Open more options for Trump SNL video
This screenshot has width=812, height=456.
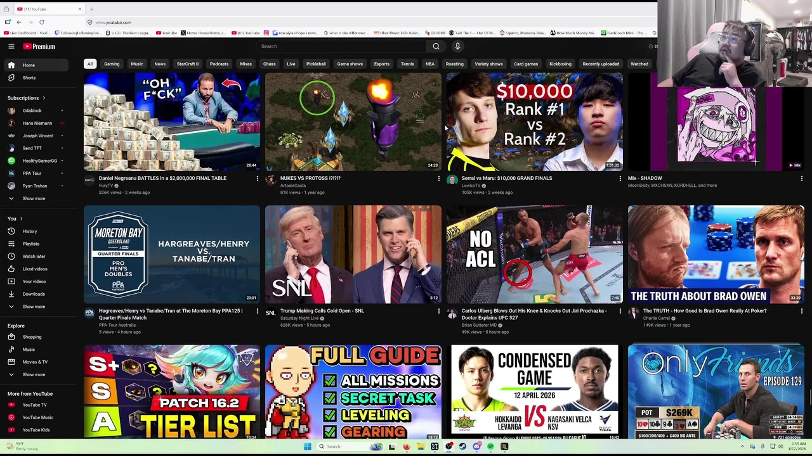coord(438,311)
